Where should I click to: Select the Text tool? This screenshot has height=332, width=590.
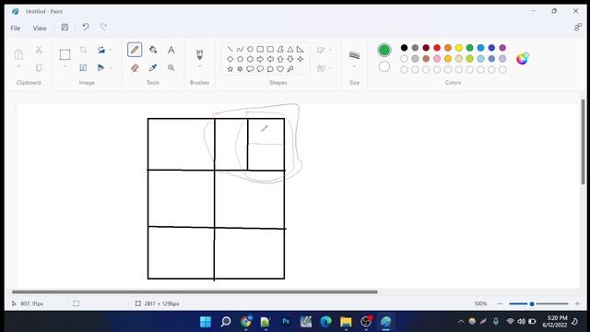[x=171, y=50]
